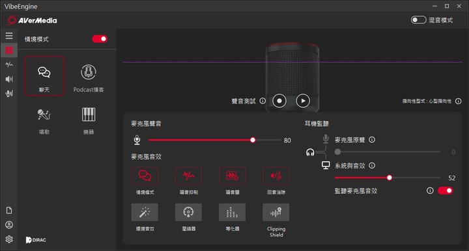Select the Podcast播客 scene preset
Screen dimensions: 469x251
point(89,78)
